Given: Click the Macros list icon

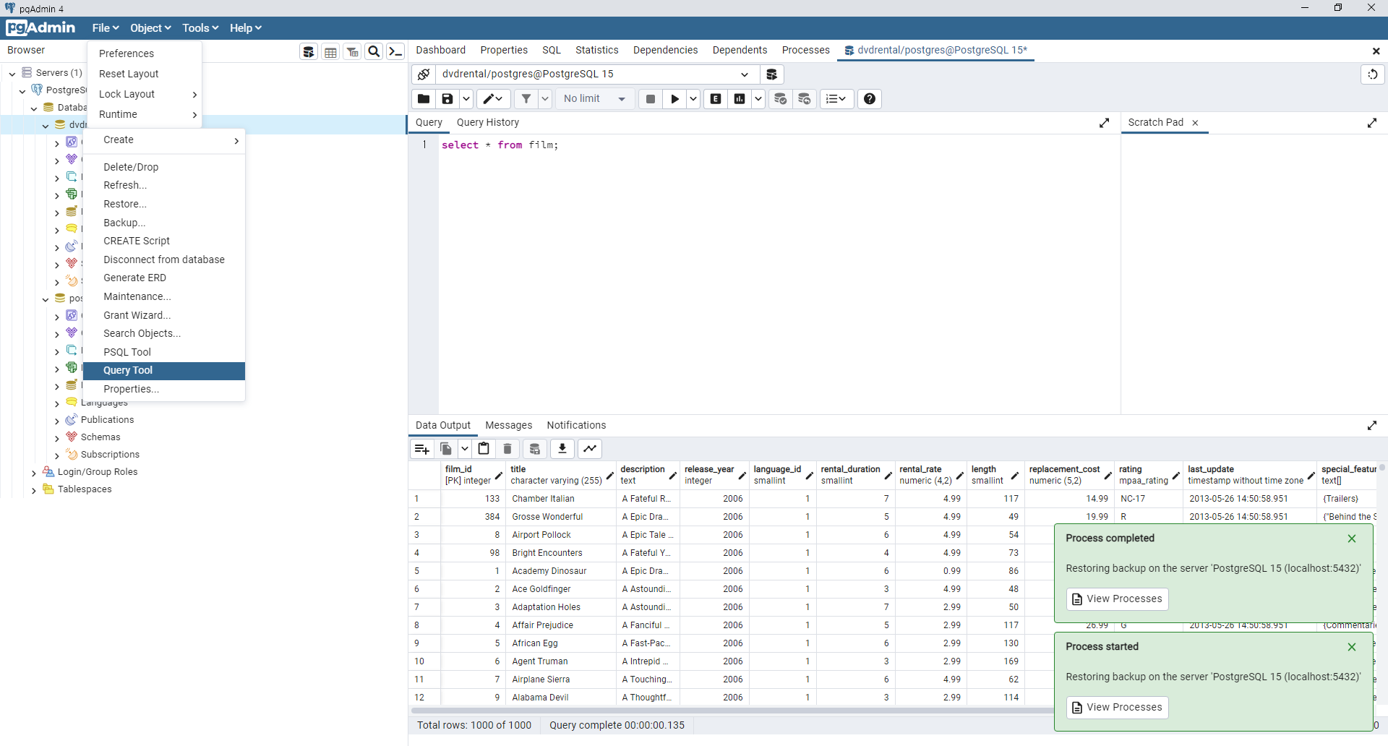Looking at the screenshot, I should 836,99.
